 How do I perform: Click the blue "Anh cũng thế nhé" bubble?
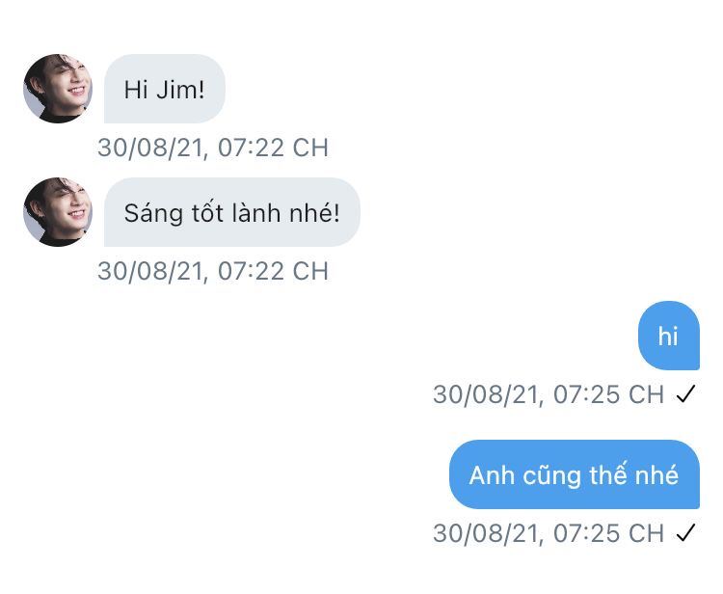click(x=574, y=474)
